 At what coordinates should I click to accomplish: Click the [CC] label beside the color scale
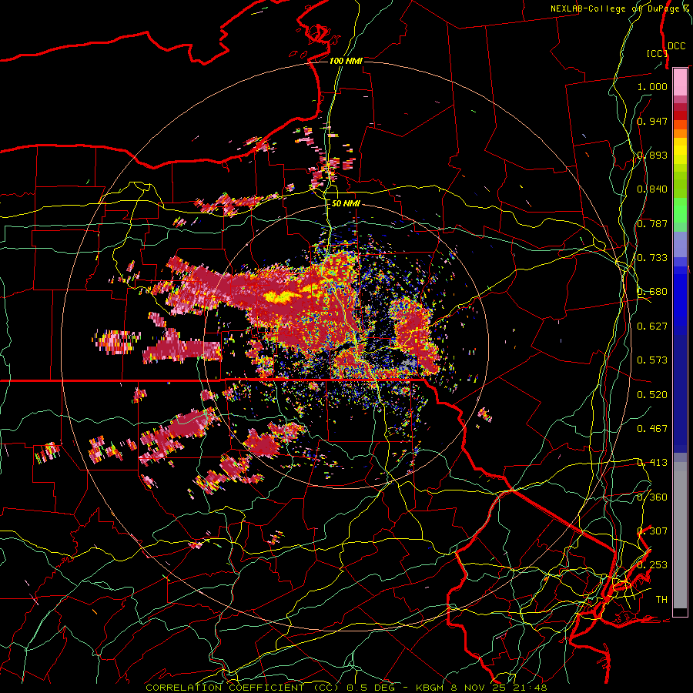[657, 53]
